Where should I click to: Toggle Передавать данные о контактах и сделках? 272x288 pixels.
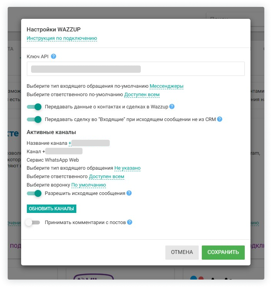34,107
